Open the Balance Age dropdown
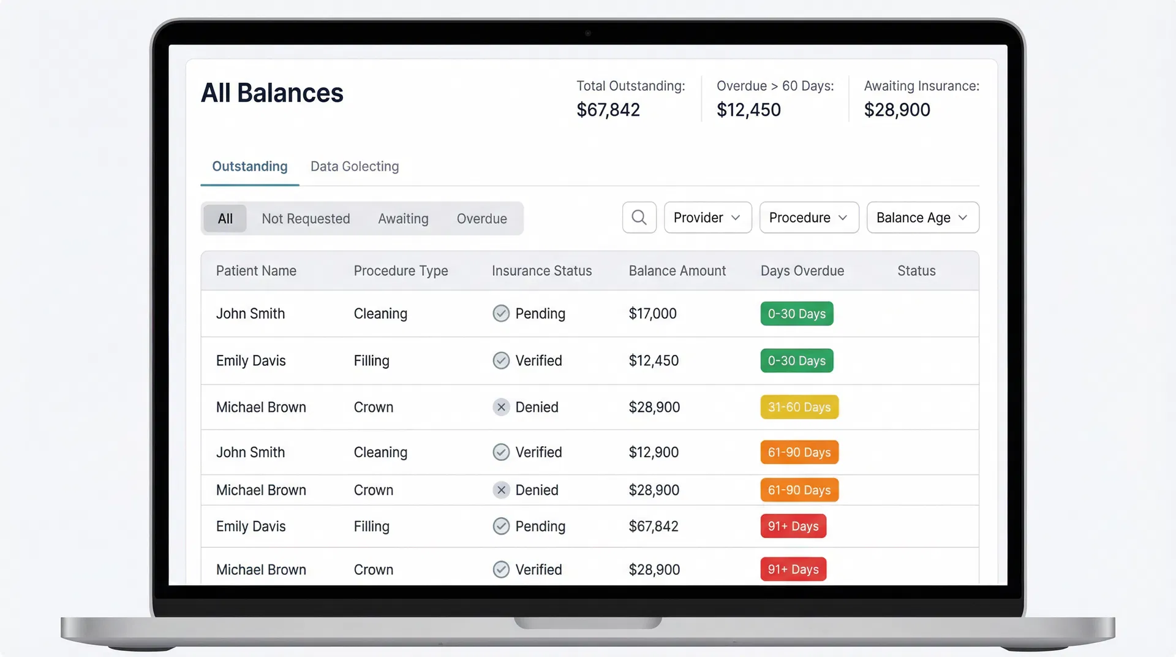This screenshot has width=1176, height=657. pyautogui.click(x=922, y=217)
